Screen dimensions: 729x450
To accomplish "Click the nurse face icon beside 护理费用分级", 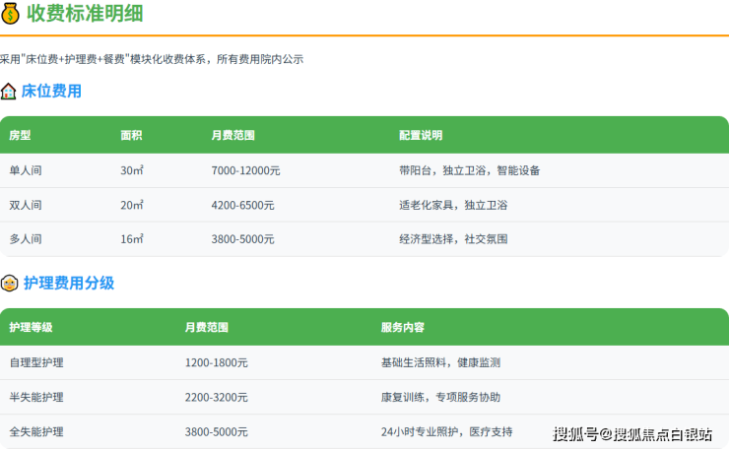I will point(9,284).
